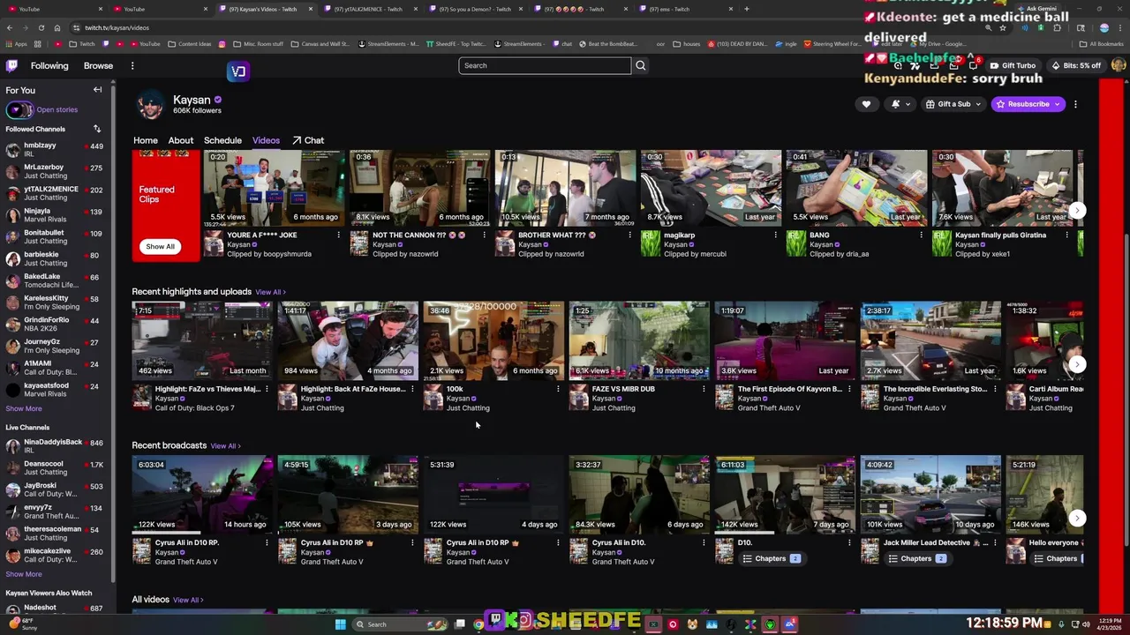Image resolution: width=1130 pixels, height=635 pixels.
Task: Play the 'Highlight: FaZe vs Thieves' video thumbnail
Action: 202,340
